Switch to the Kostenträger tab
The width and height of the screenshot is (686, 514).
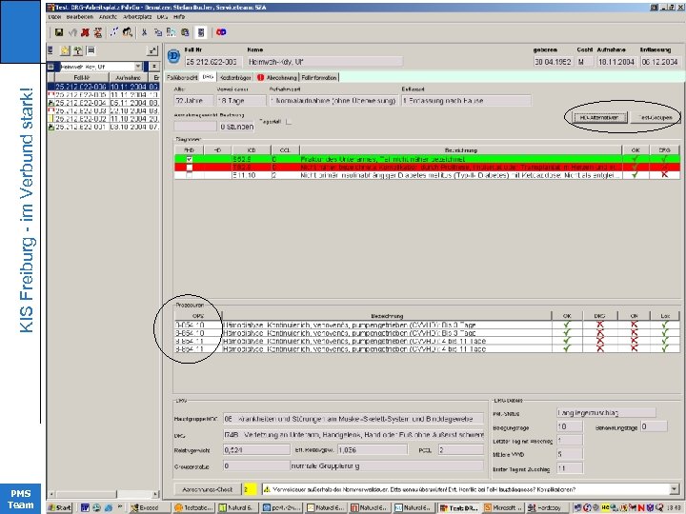pyautogui.click(x=235, y=77)
